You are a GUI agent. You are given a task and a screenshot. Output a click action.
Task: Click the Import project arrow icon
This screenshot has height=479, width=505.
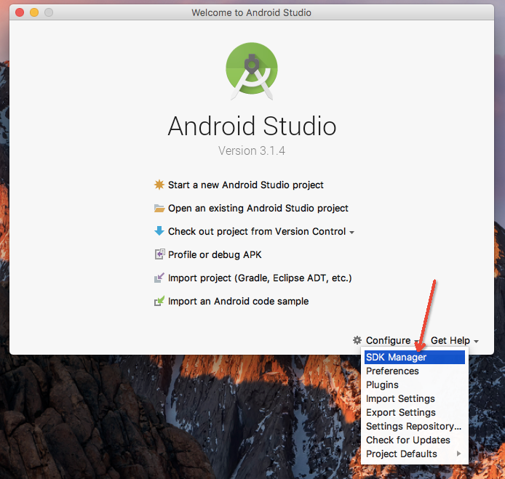coord(159,278)
